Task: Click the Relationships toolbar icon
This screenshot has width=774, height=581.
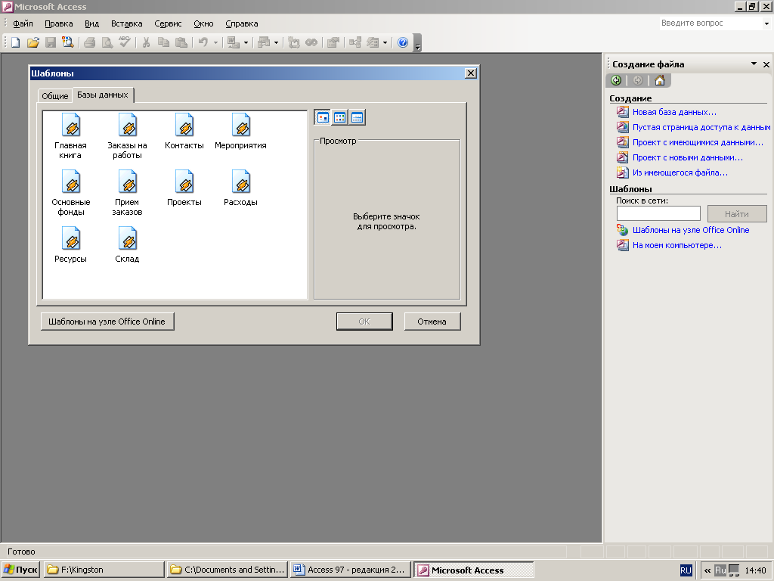Action: (x=355, y=42)
